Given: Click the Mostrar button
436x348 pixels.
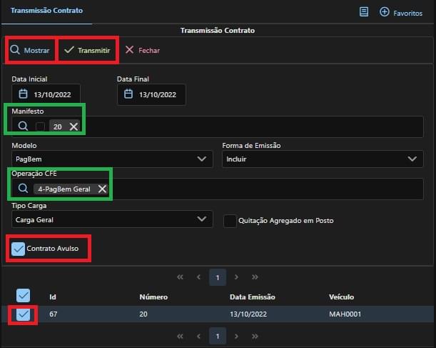Looking at the screenshot, I should pos(29,51).
